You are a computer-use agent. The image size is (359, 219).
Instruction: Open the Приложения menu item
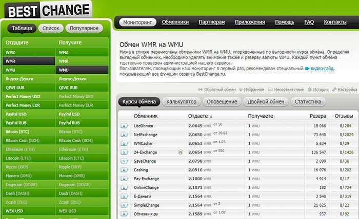click(250, 22)
